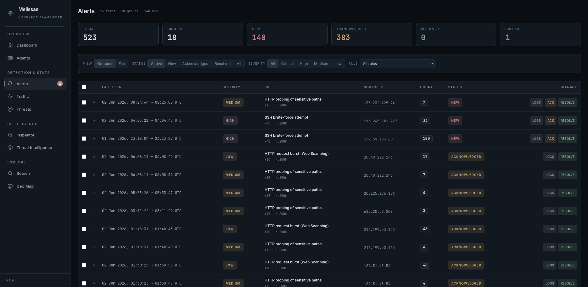Click the red badge showing 3 on Alerts
588x287 pixels.
[x=60, y=84]
